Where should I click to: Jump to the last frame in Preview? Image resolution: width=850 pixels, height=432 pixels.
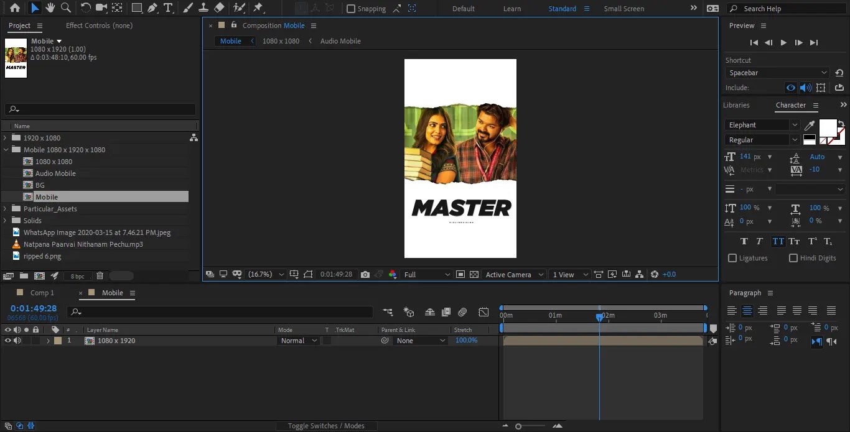point(813,43)
